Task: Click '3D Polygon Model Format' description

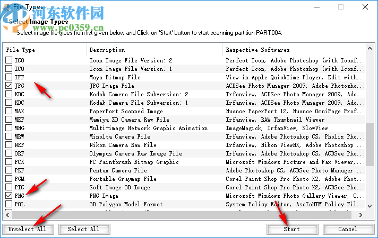Action: (126, 204)
